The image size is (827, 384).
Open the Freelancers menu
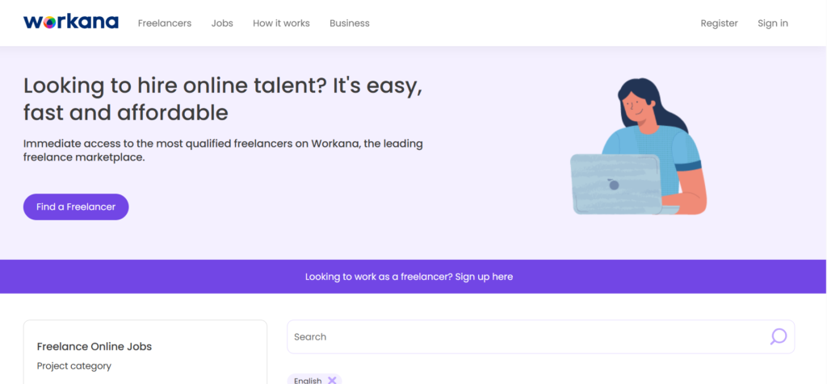click(x=165, y=23)
